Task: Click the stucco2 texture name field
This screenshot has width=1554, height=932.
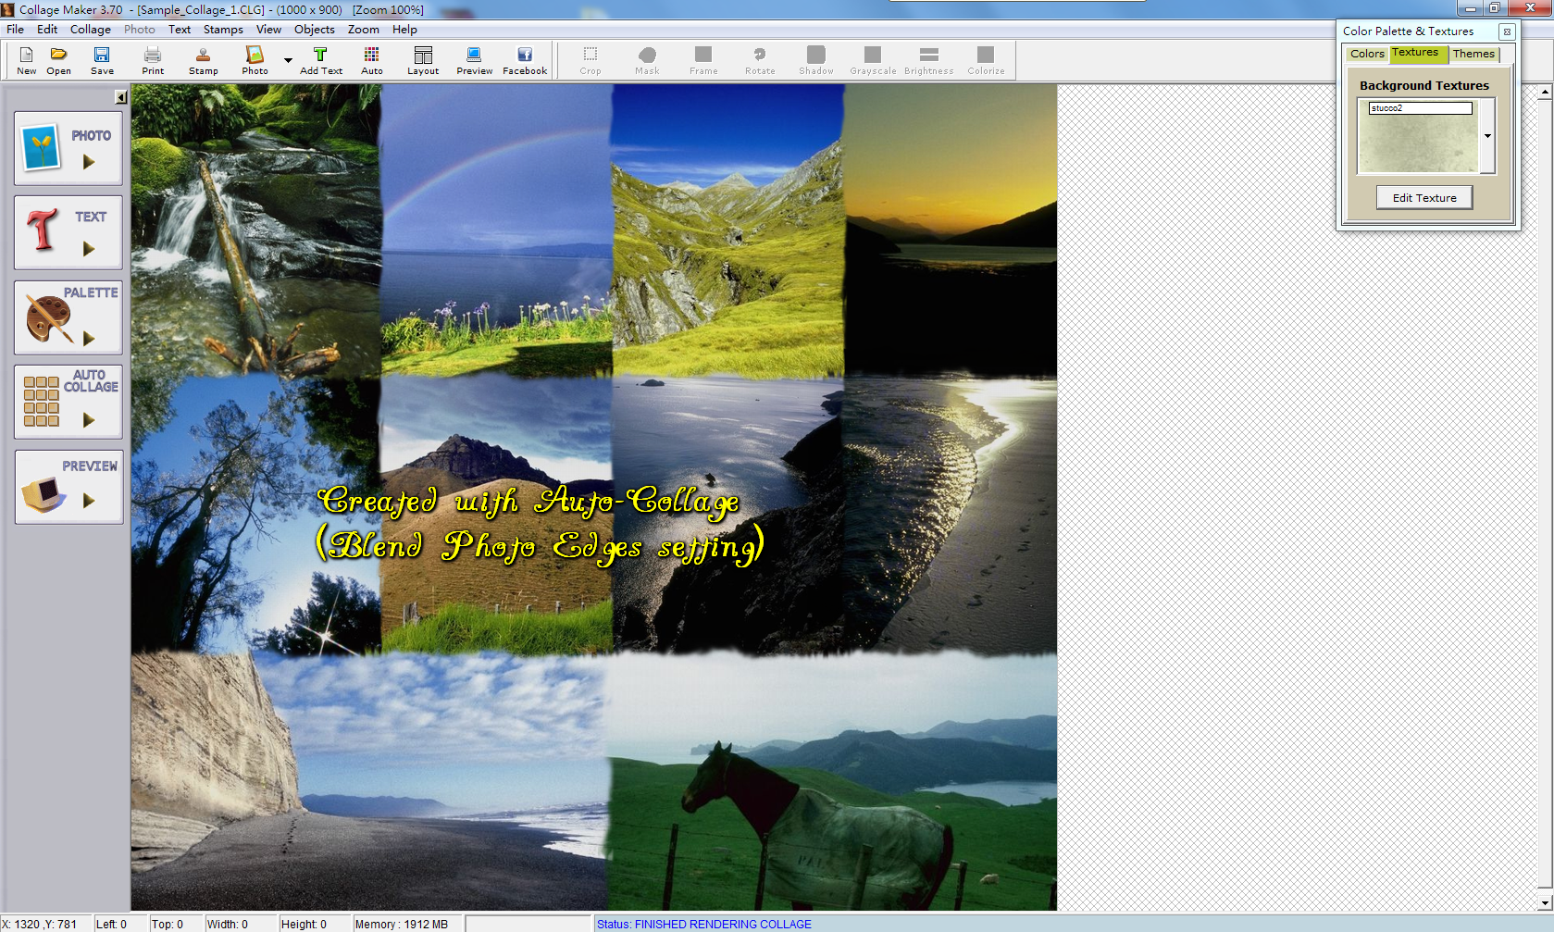Action: 1420,108
